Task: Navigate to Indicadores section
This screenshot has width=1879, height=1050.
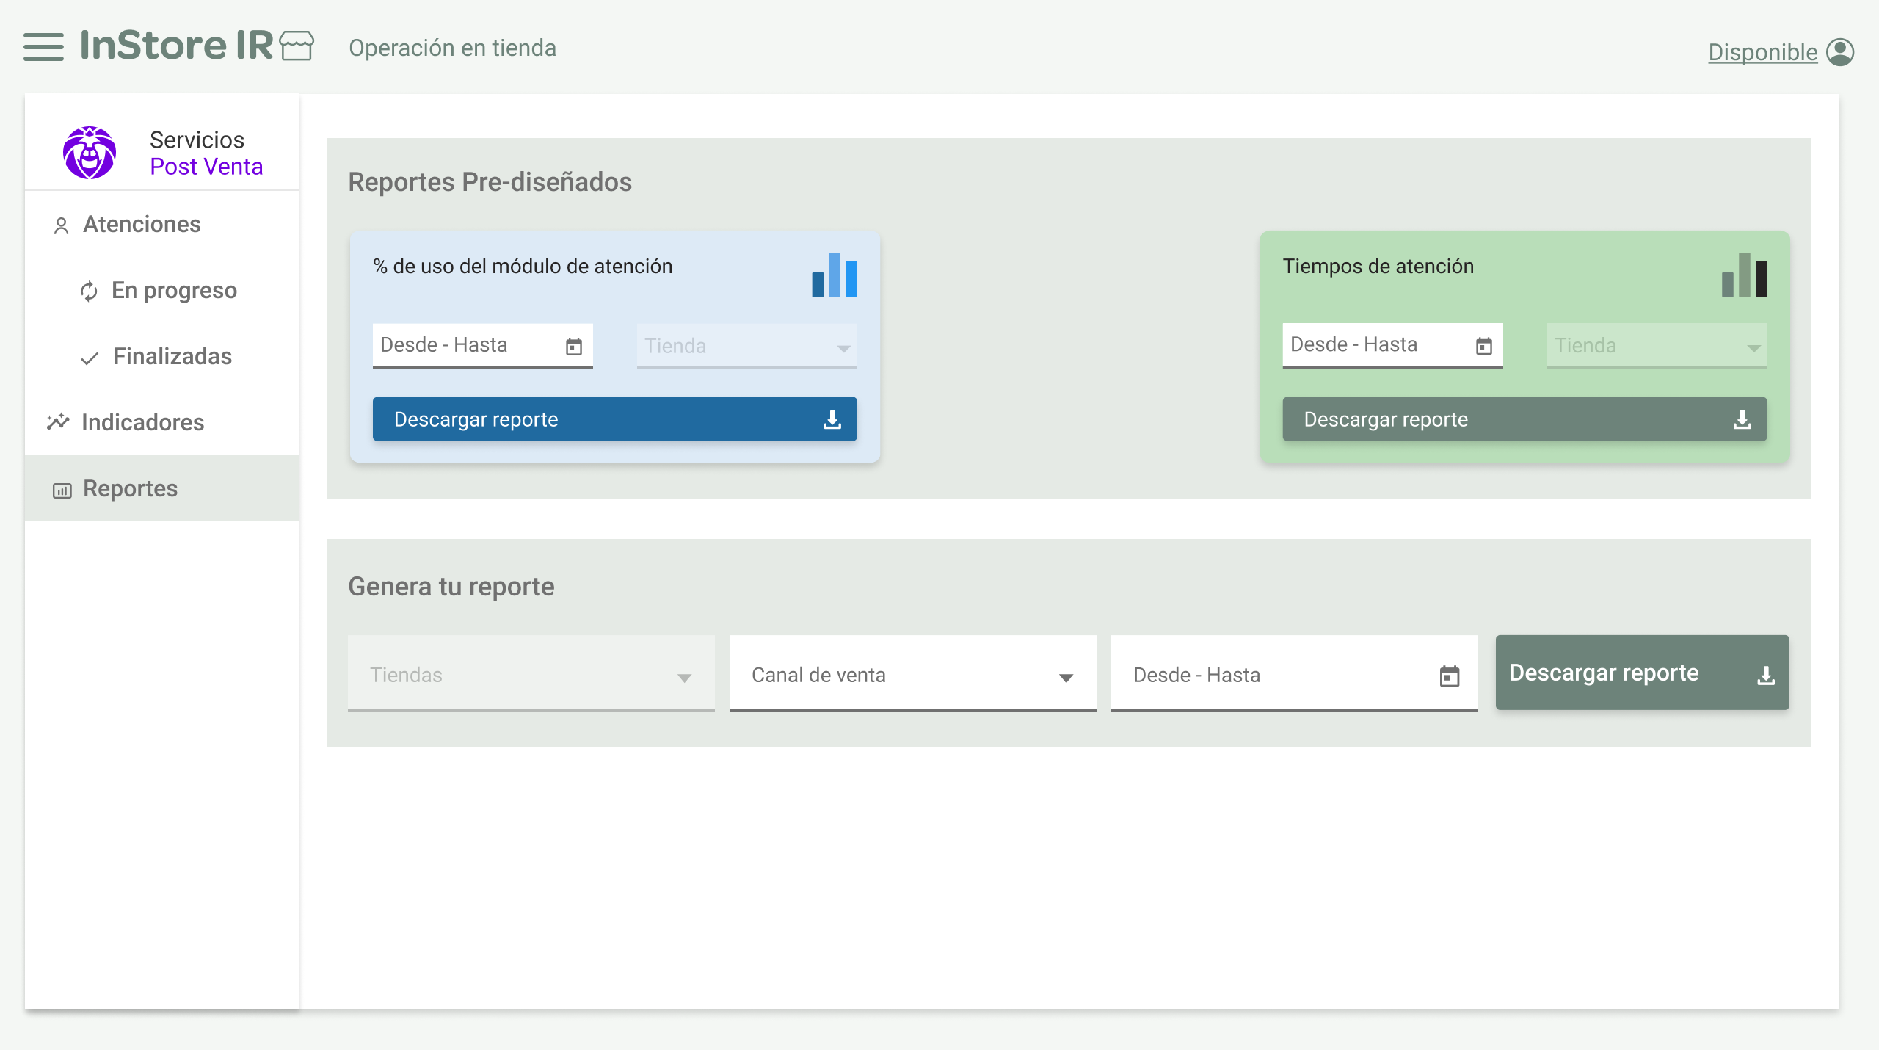Action: point(142,422)
